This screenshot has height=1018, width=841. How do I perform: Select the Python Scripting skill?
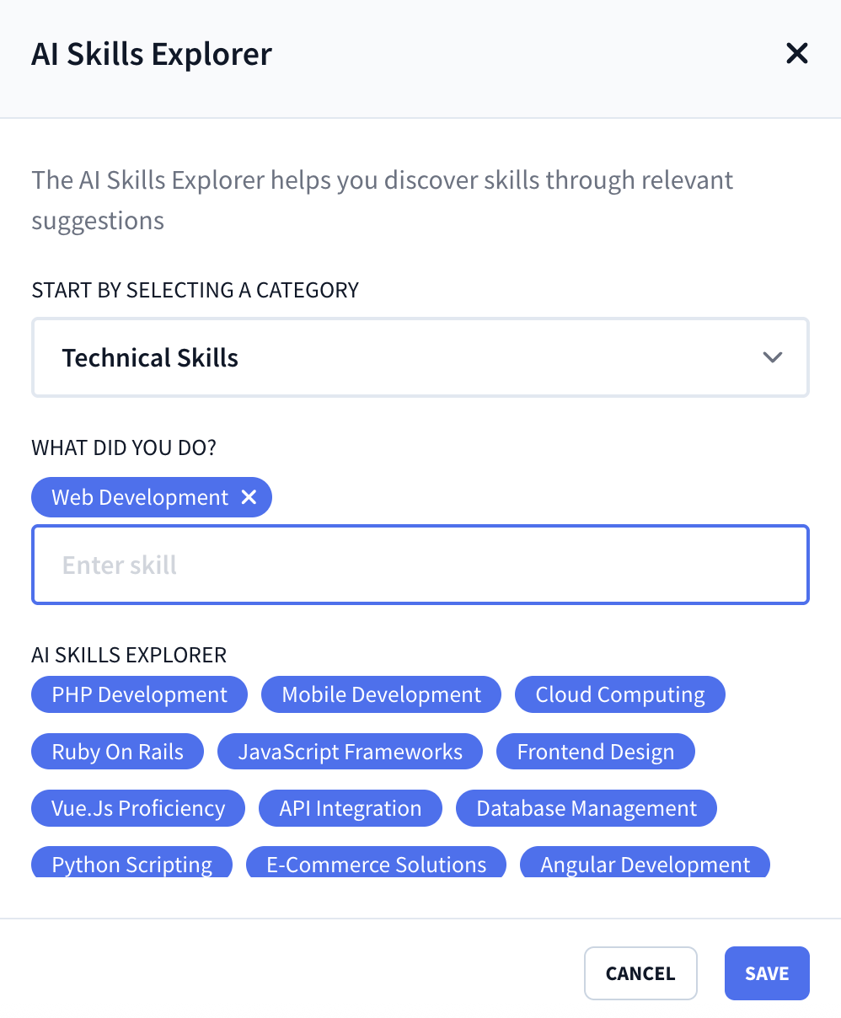click(131, 864)
